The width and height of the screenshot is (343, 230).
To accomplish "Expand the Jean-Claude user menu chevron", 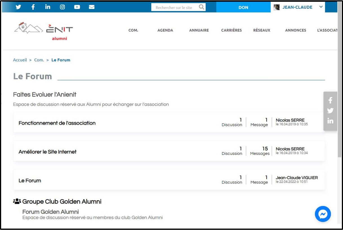I will (321, 7).
